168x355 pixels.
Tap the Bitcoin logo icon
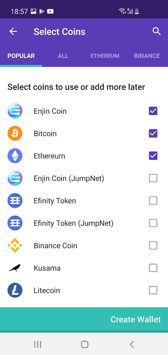pos(15,134)
